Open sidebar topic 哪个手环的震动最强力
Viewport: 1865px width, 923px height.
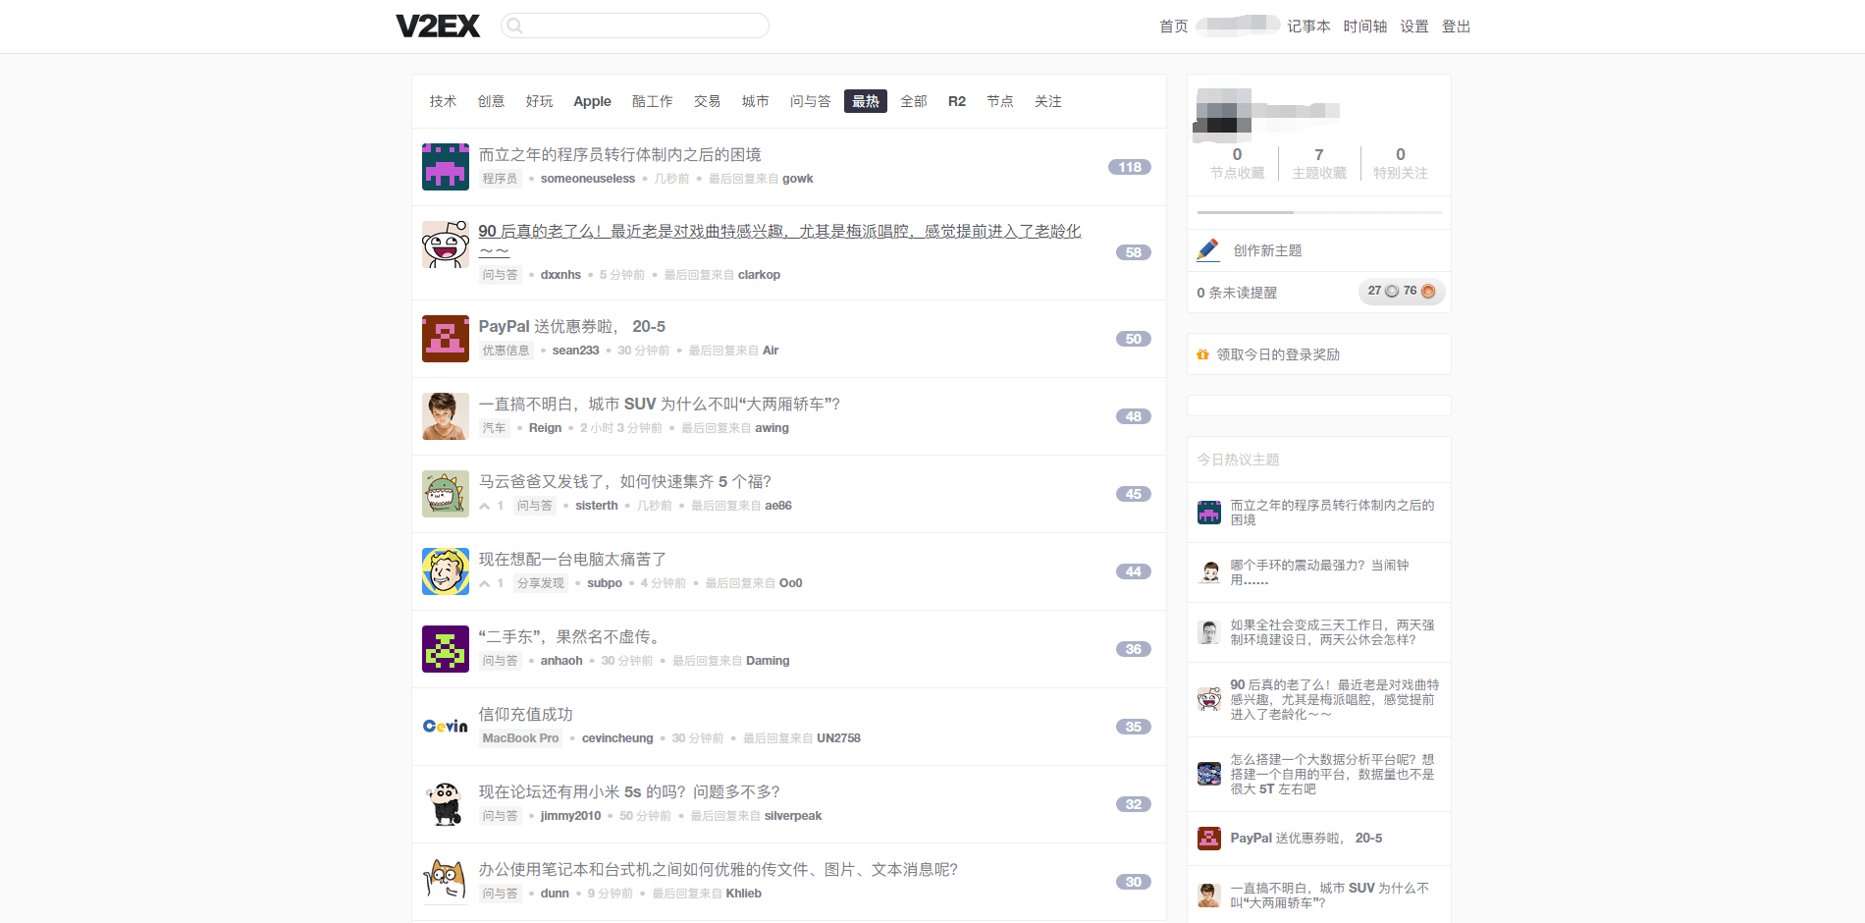click(x=1320, y=572)
